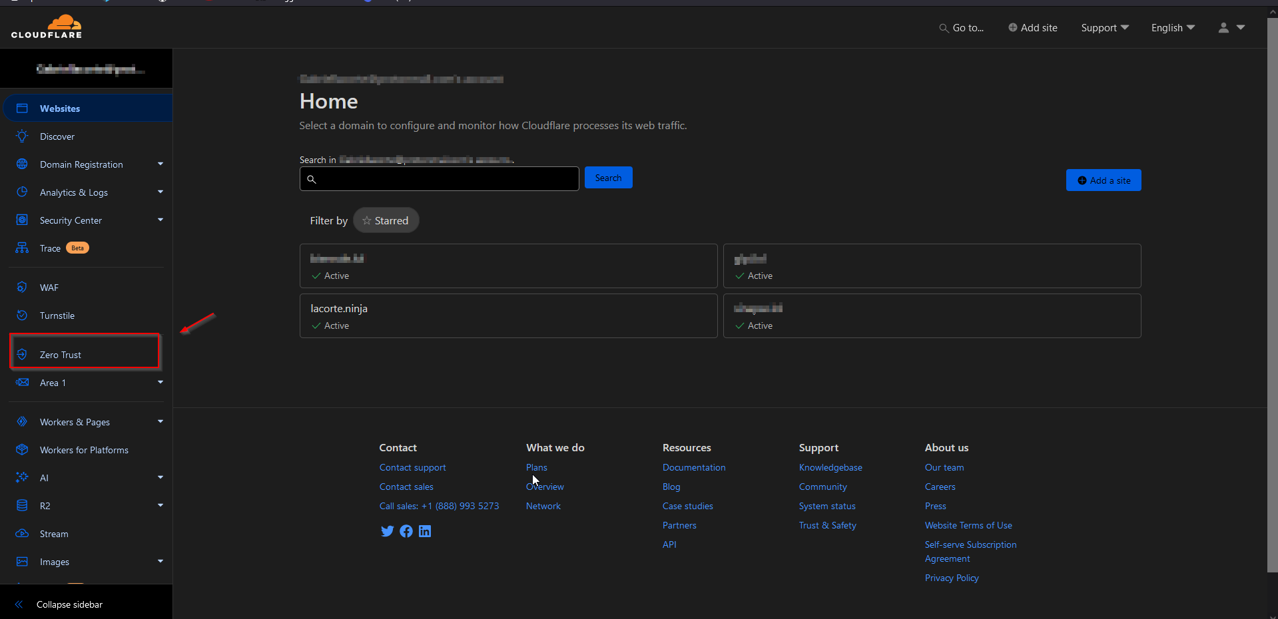Click the Stream cloud icon
1278x619 pixels.
pos(22,534)
